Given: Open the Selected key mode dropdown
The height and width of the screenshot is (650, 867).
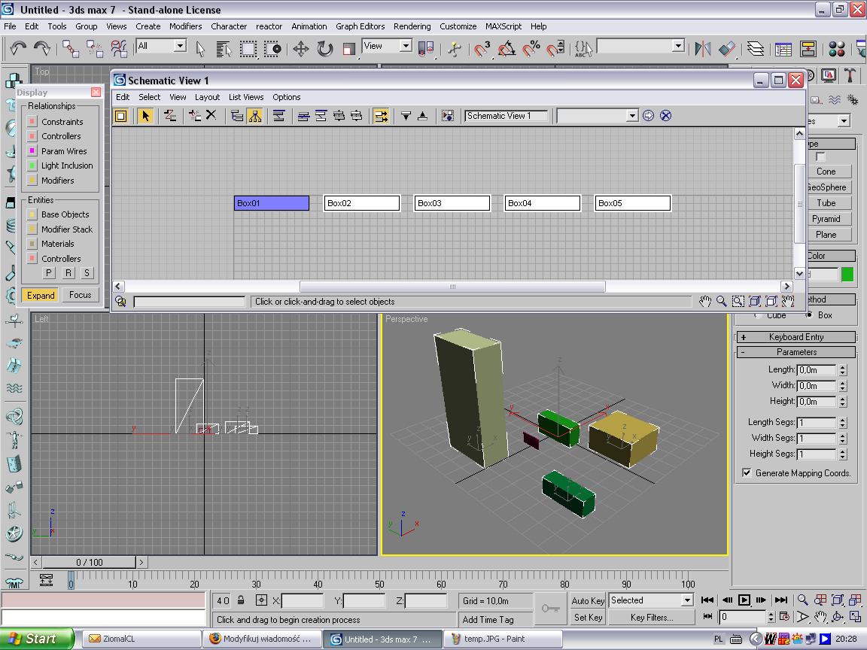Looking at the screenshot, I should coord(687,600).
